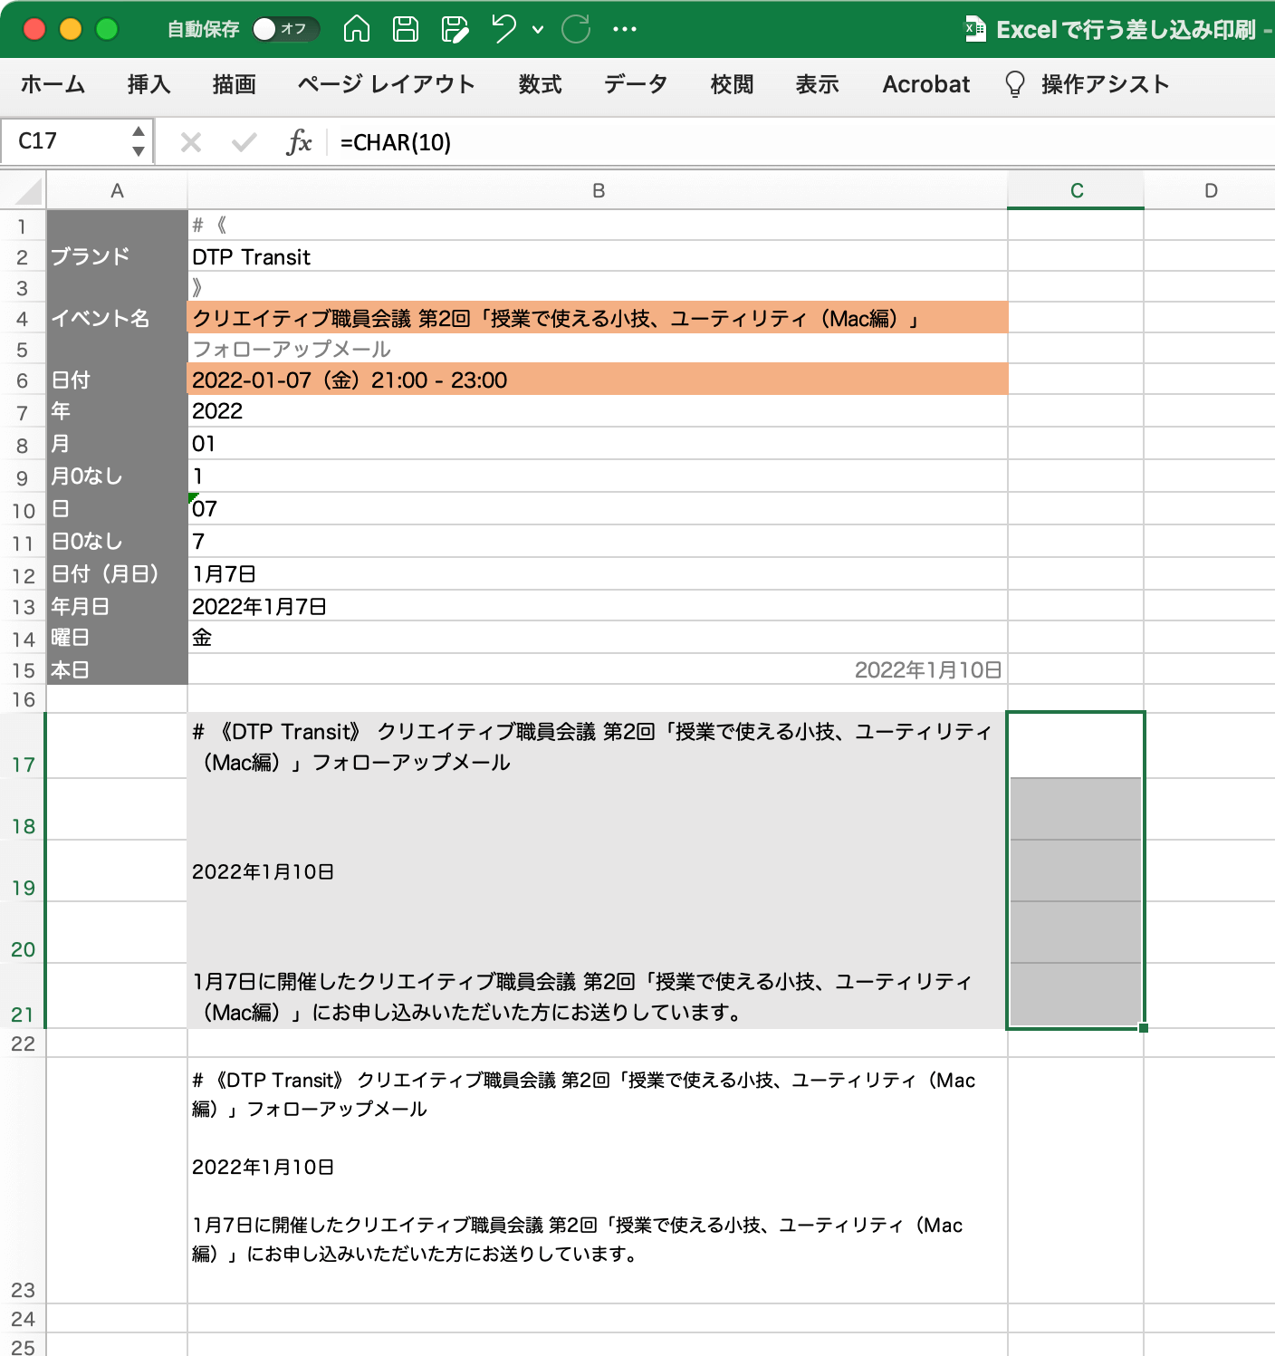The height and width of the screenshot is (1356, 1275).
Task: Select column A header
Action: point(117,191)
